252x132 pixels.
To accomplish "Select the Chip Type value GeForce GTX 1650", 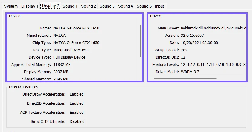I will [76, 43].
